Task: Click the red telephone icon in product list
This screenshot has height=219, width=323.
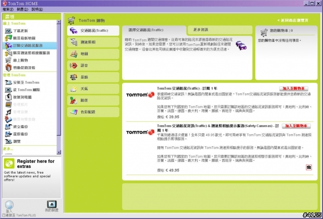Action: pos(309,168)
